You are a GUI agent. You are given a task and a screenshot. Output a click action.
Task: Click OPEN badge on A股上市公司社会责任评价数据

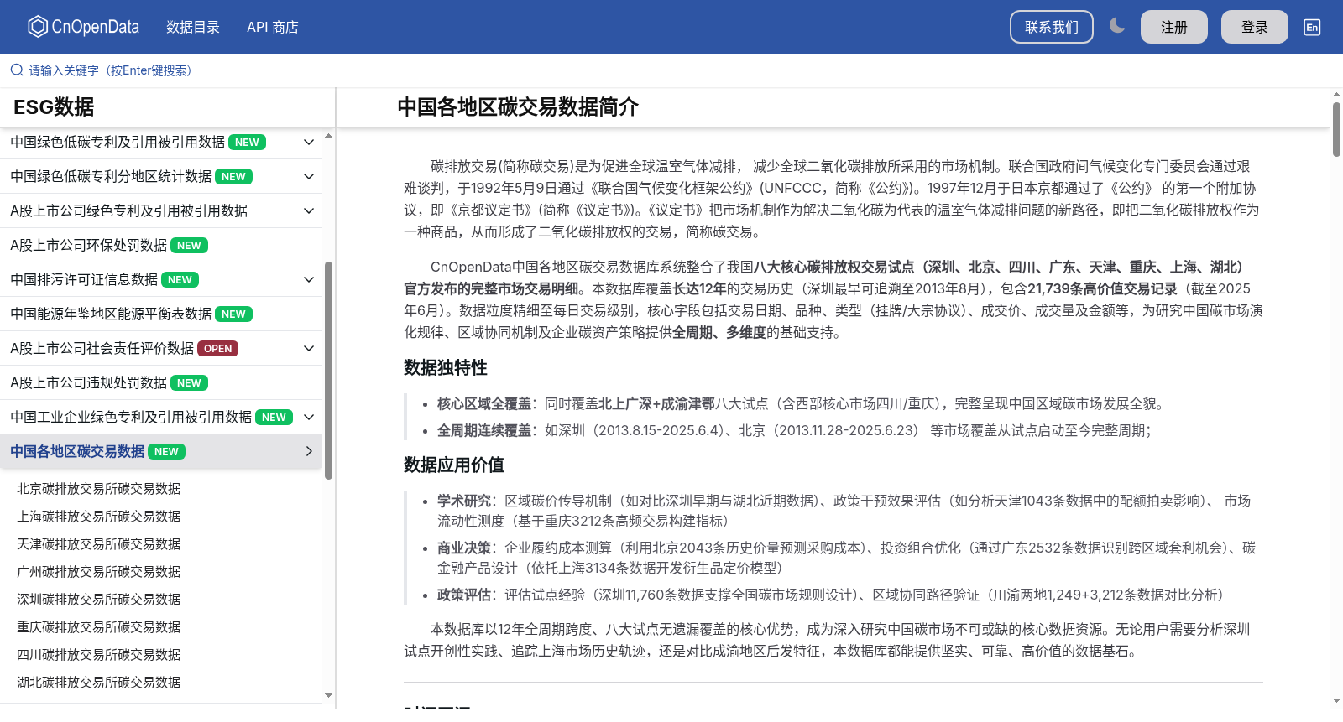(218, 349)
